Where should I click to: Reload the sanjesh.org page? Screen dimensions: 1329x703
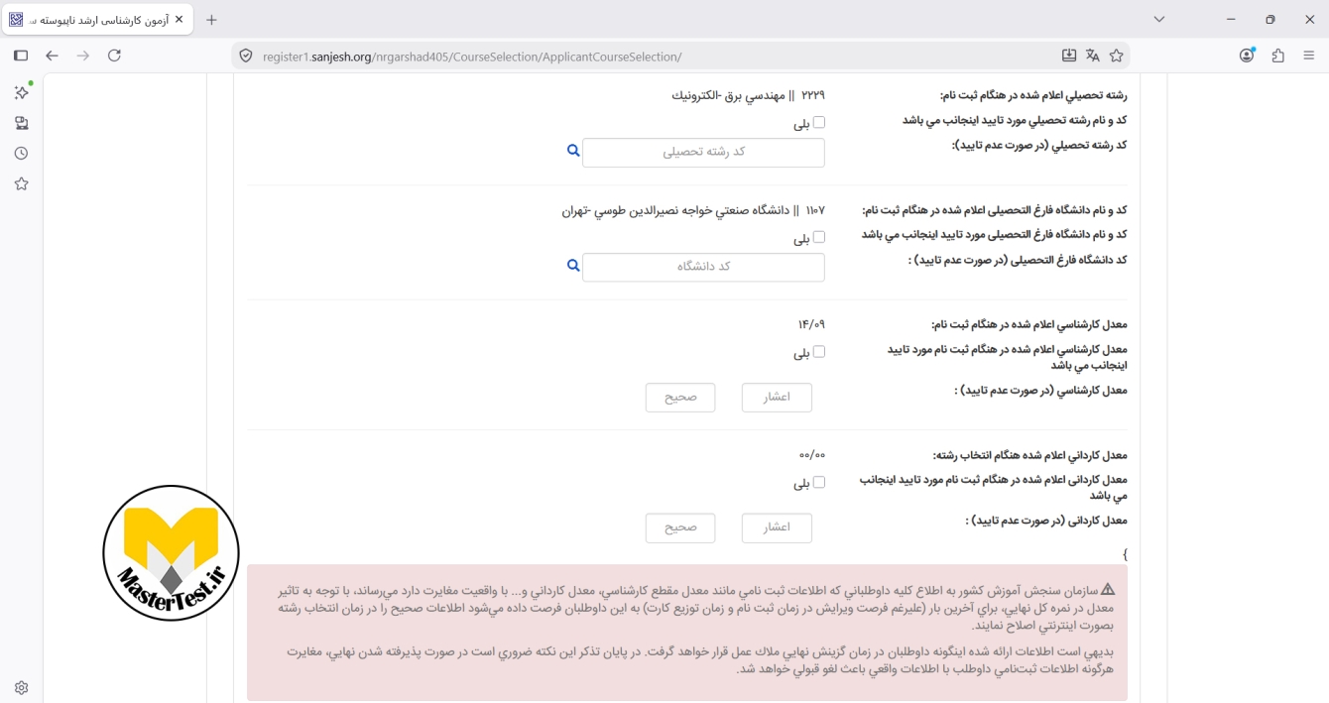(x=114, y=56)
